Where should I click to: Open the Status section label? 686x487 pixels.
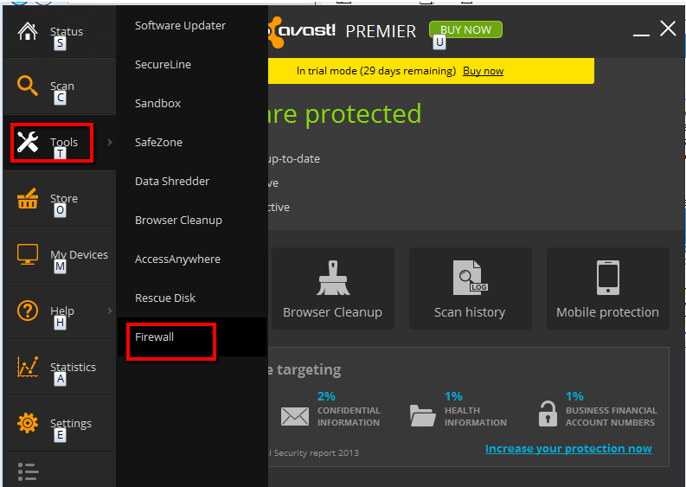pos(67,31)
